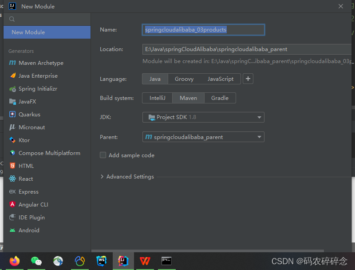Open WPS Office from the taskbar
Viewport: 355px width, 270px height.
(x=145, y=261)
